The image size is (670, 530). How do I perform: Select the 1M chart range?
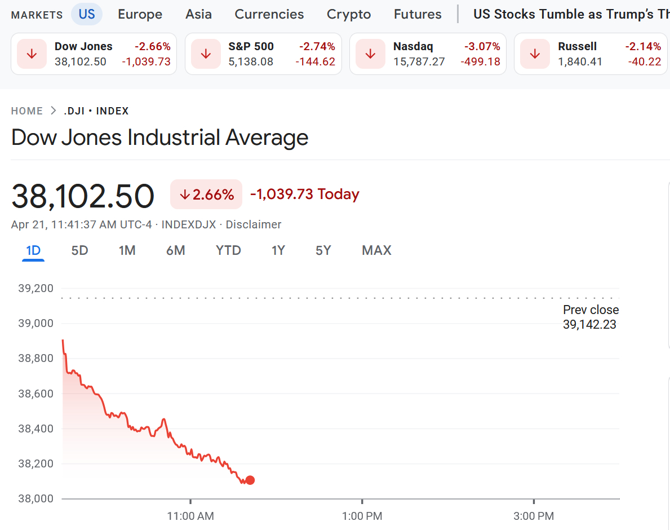point(127,250)
